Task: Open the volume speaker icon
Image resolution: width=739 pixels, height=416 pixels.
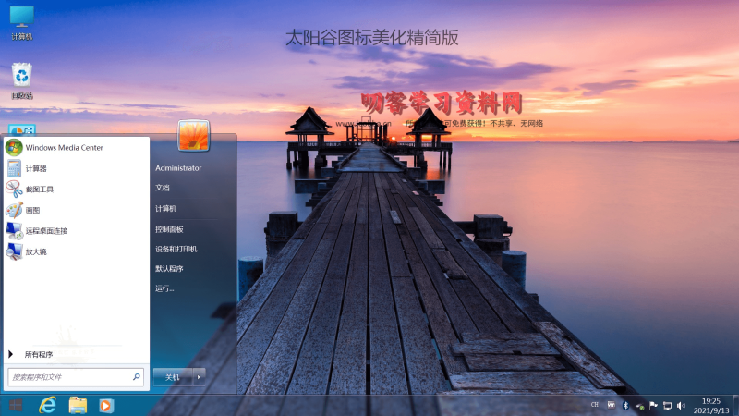Action: [x=681, y=406]
